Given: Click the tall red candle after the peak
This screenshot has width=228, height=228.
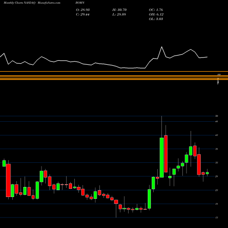Looking at the screenshot, I should tap(166, 154).
